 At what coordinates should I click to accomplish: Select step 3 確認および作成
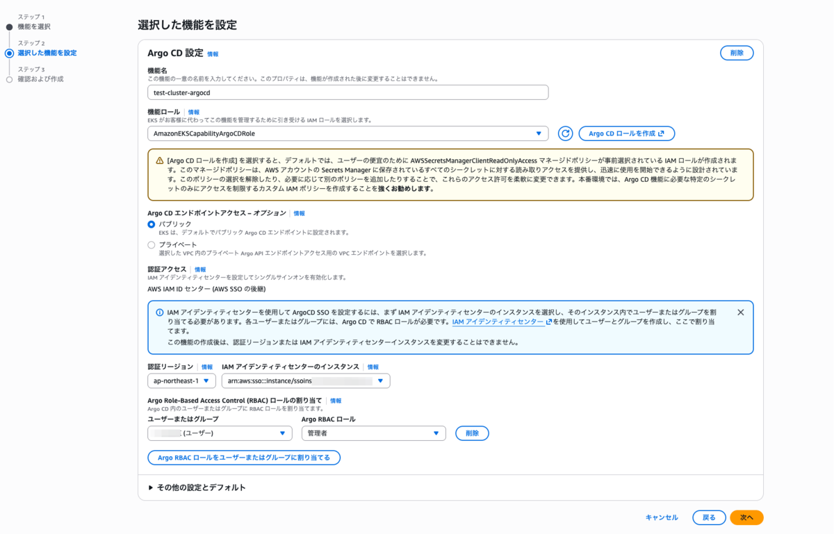(40, 79)
